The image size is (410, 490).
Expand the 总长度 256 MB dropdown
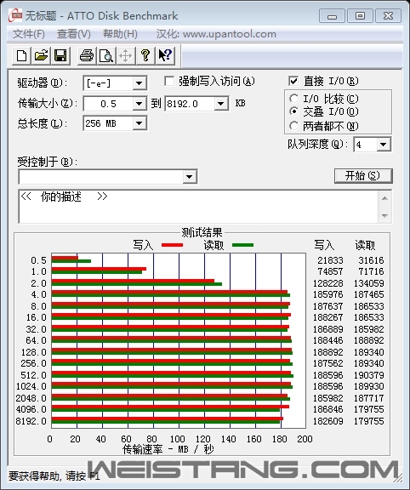[x=139, y=123]
